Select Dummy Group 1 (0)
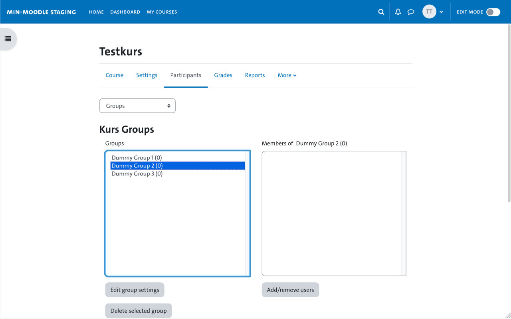This screenshot has width=511, height=319. 178,158
